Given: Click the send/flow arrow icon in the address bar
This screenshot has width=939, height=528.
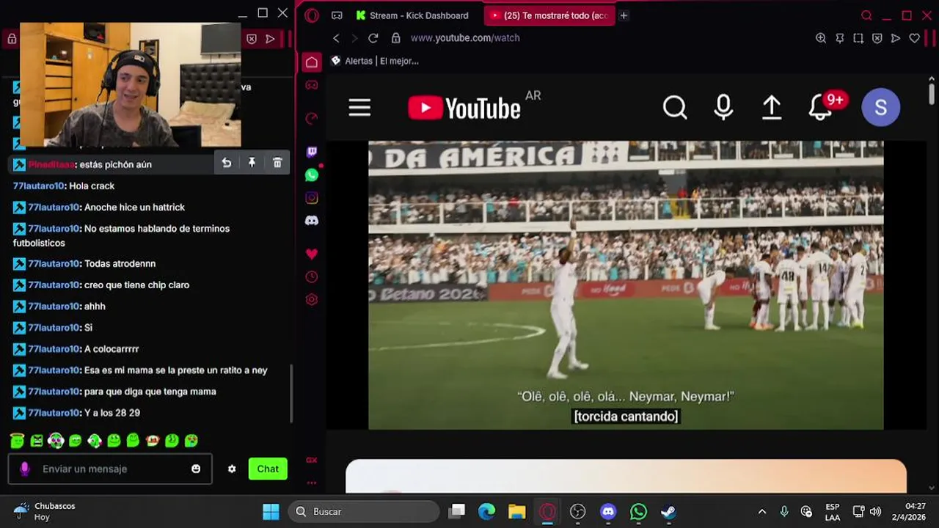Looking at the screenshot, I should pyautogui.click(x=896, y=38).
